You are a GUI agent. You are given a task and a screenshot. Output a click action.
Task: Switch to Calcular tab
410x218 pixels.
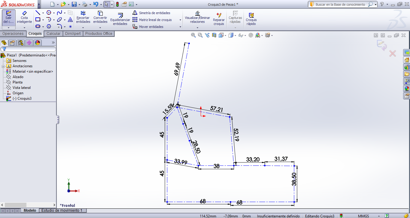53,34
